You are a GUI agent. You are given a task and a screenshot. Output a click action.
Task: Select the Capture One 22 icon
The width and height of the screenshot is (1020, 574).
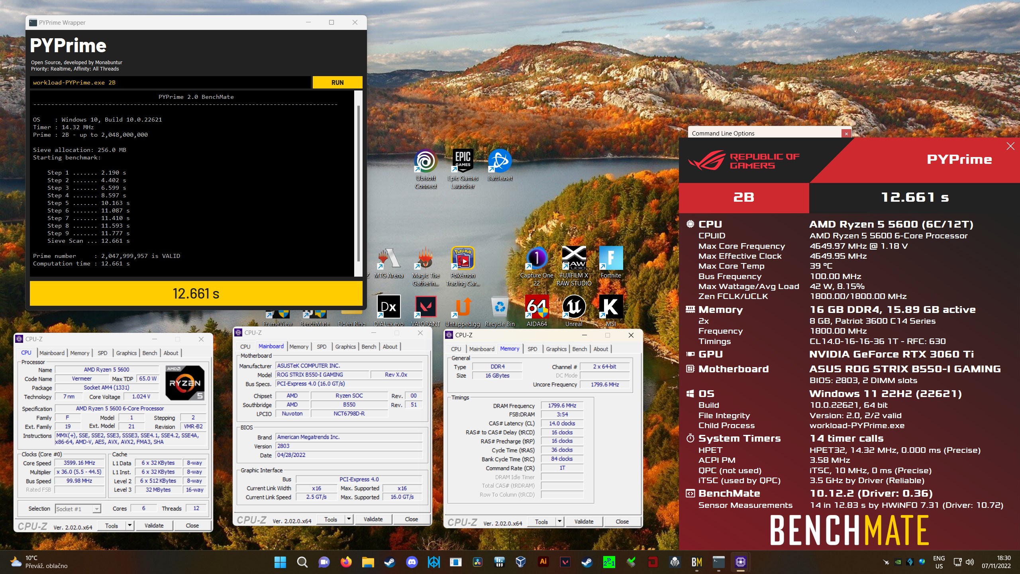coord(537,266)
